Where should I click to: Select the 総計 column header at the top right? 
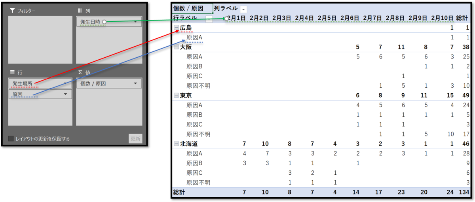(462, 18)
